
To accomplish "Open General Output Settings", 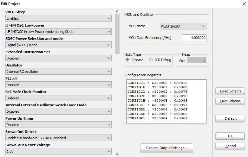I will (x=166, y=148).
